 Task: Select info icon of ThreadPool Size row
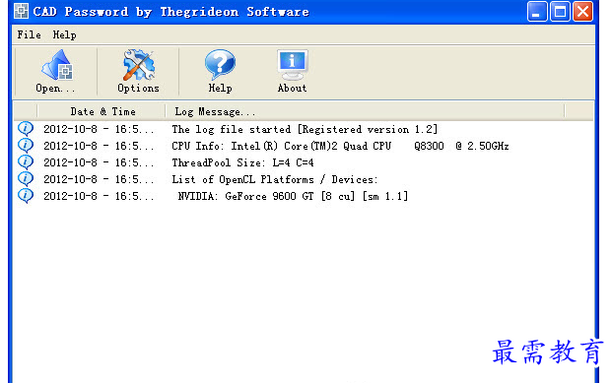pyautogui.click(x=26, y=161)
